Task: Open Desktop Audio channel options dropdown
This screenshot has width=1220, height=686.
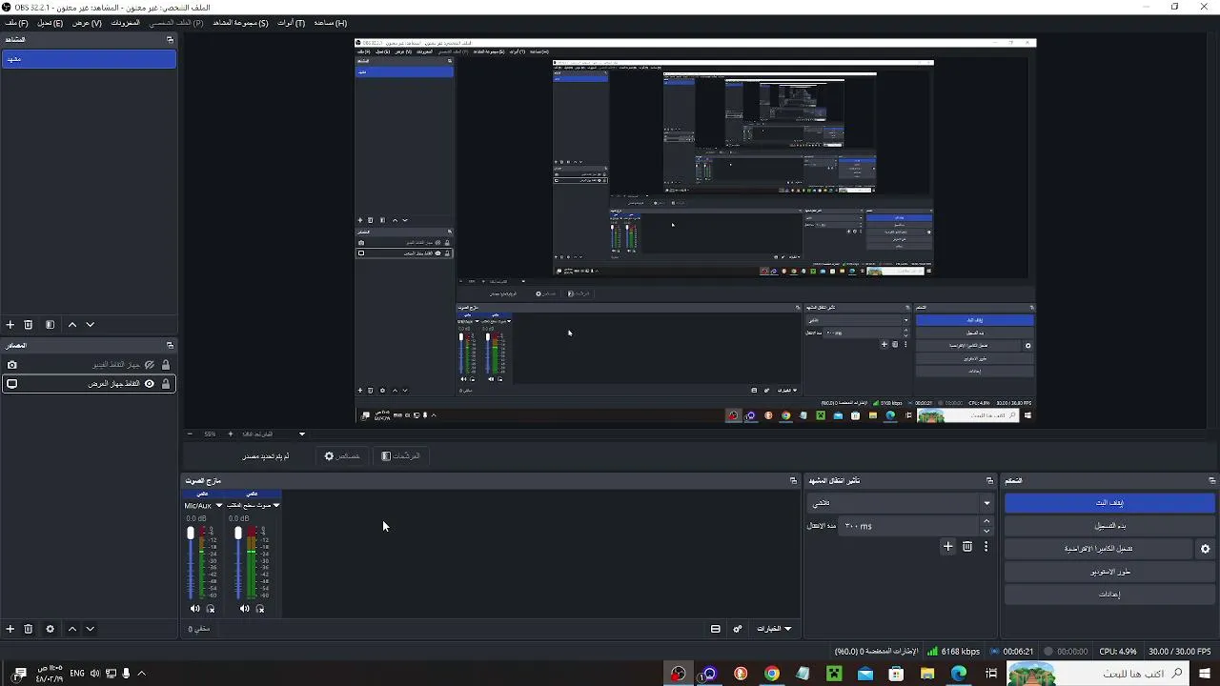Action: pos(276,506)
